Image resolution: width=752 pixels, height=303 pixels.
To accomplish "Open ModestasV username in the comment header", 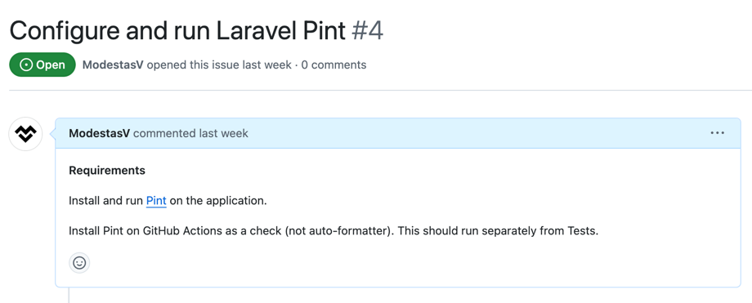I will [99, 133].
